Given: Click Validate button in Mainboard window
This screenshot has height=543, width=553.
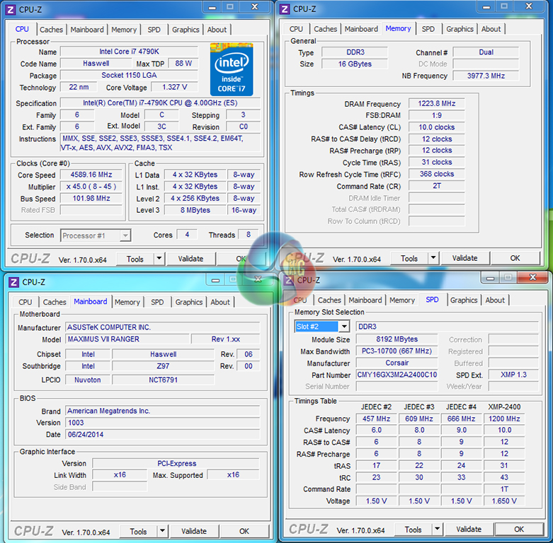Looking at the screenshot, I should [194, 531].
